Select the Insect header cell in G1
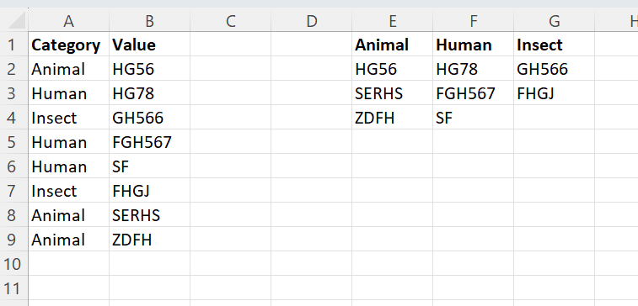 (x=555, y=45)
